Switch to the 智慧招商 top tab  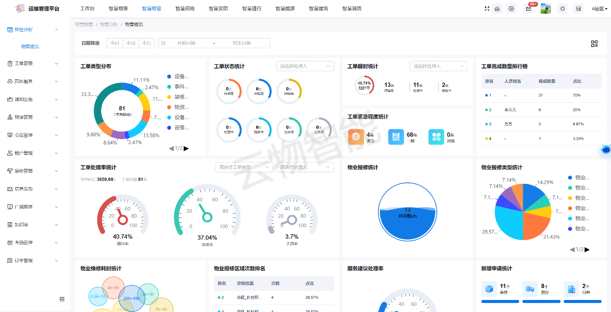[x=185, y=9]
